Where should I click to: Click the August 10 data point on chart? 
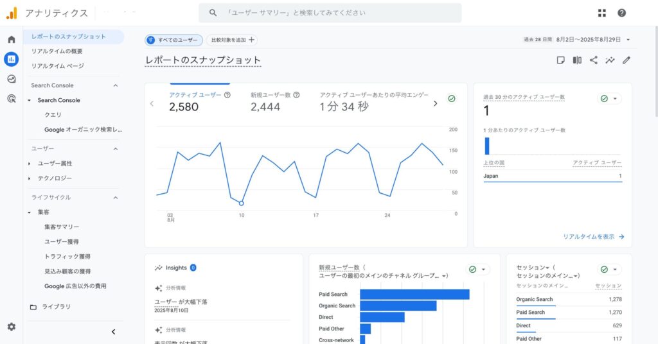click(x=242, y=203)
